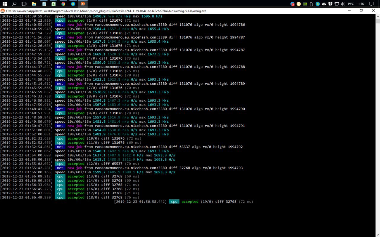Click the Safely Remove Hardware USB icon
This screenshot has height=237, width=380.
[x=311, y=4]
